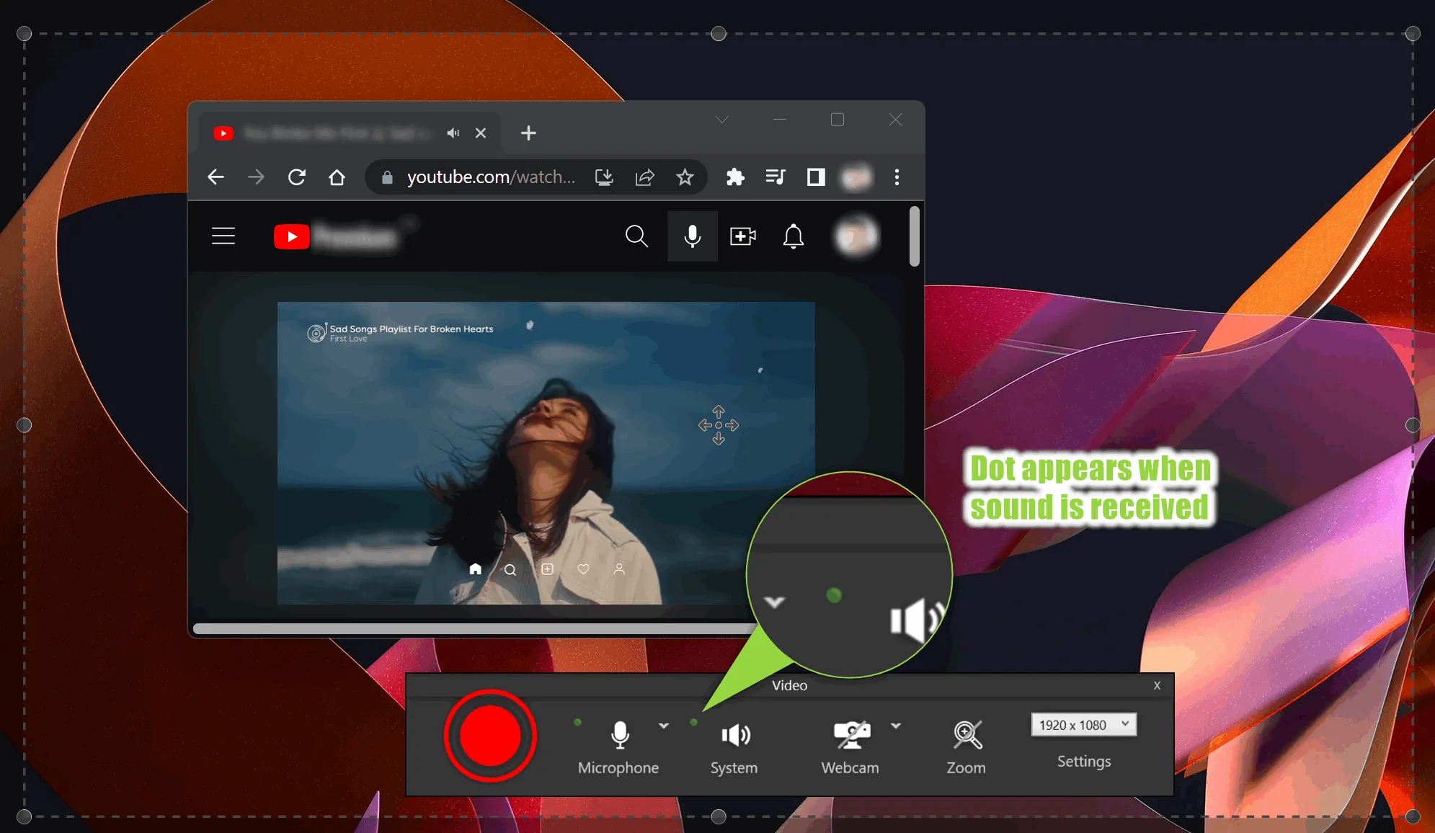Open the Chrome three-dot menu

[897, 177]
